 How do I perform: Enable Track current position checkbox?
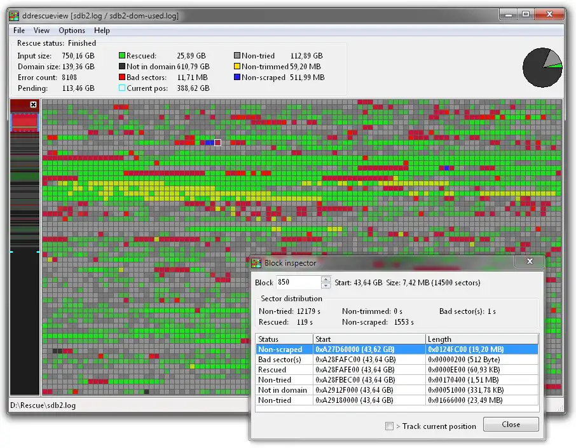point(389,426)
